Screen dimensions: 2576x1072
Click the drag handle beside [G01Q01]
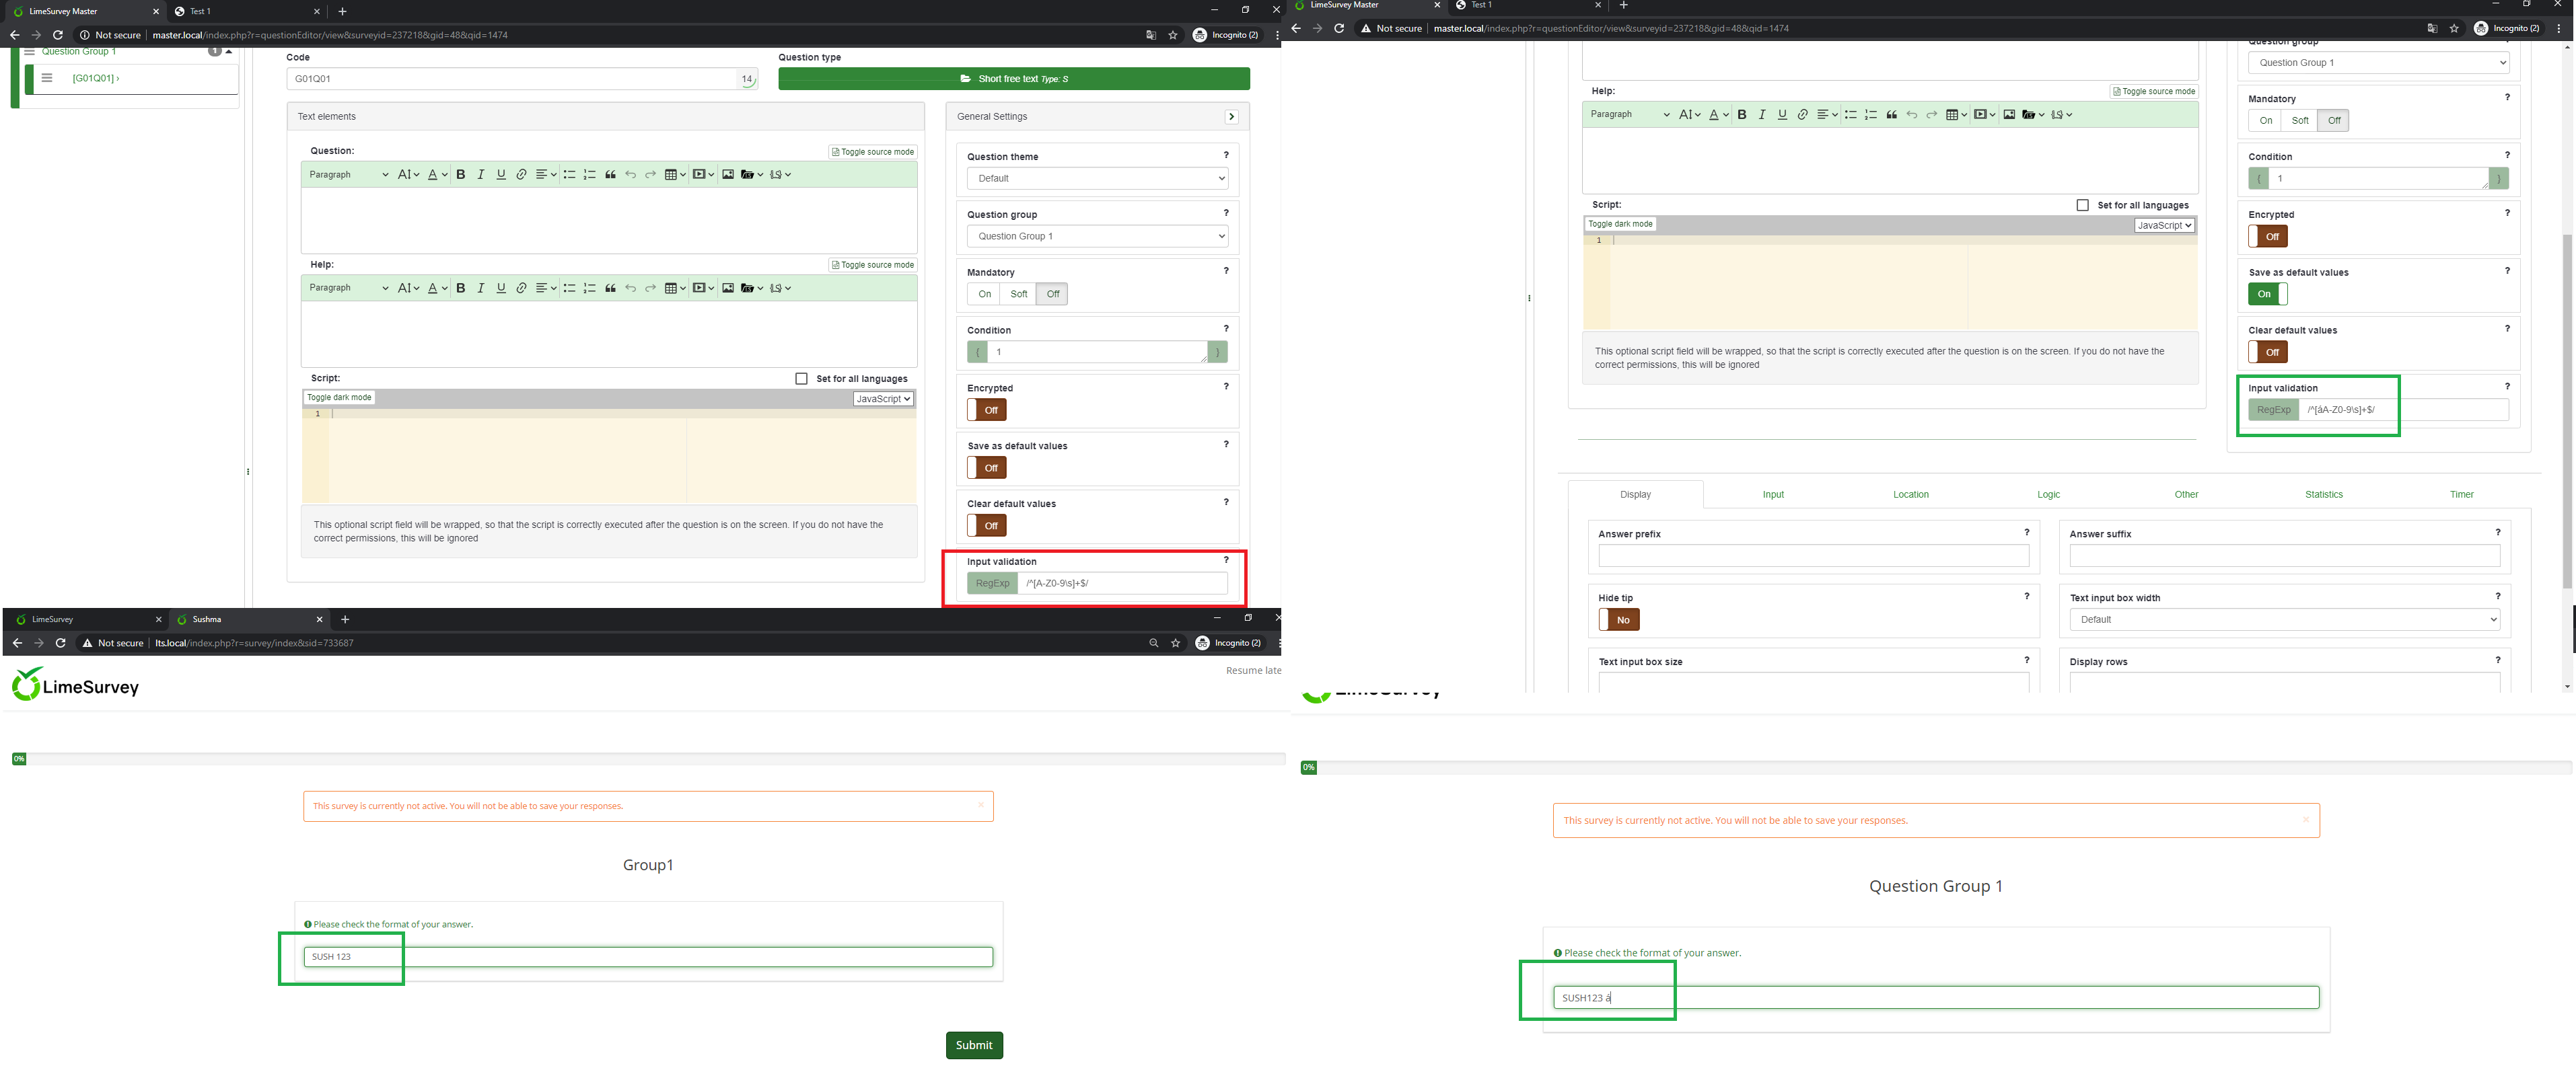point(47,78)
